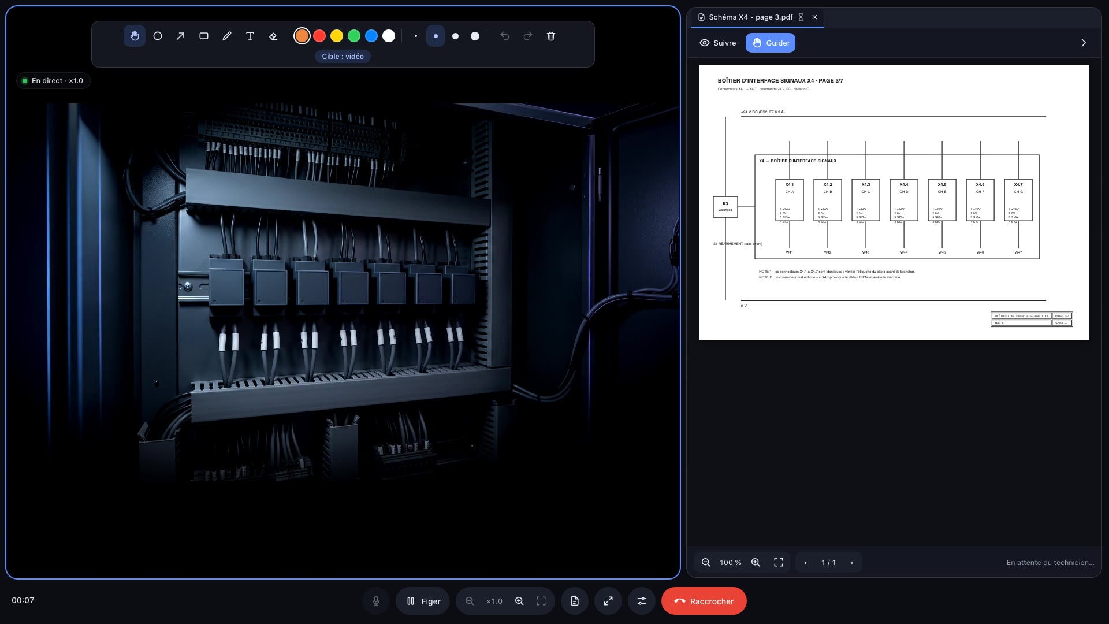Image resolution: width=1109 pixels, height=624 pixels.
Task: Go to next PDF page
Action: 851,562
